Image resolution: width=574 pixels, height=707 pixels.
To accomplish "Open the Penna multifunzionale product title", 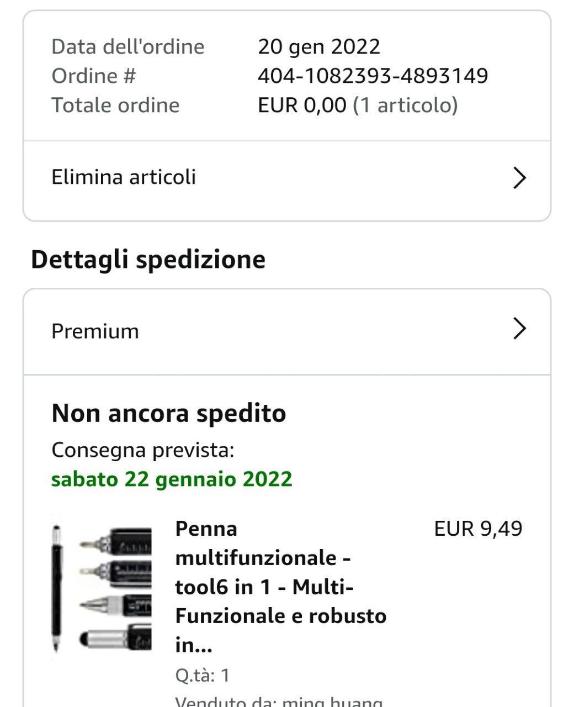I will tap(280, 586).
